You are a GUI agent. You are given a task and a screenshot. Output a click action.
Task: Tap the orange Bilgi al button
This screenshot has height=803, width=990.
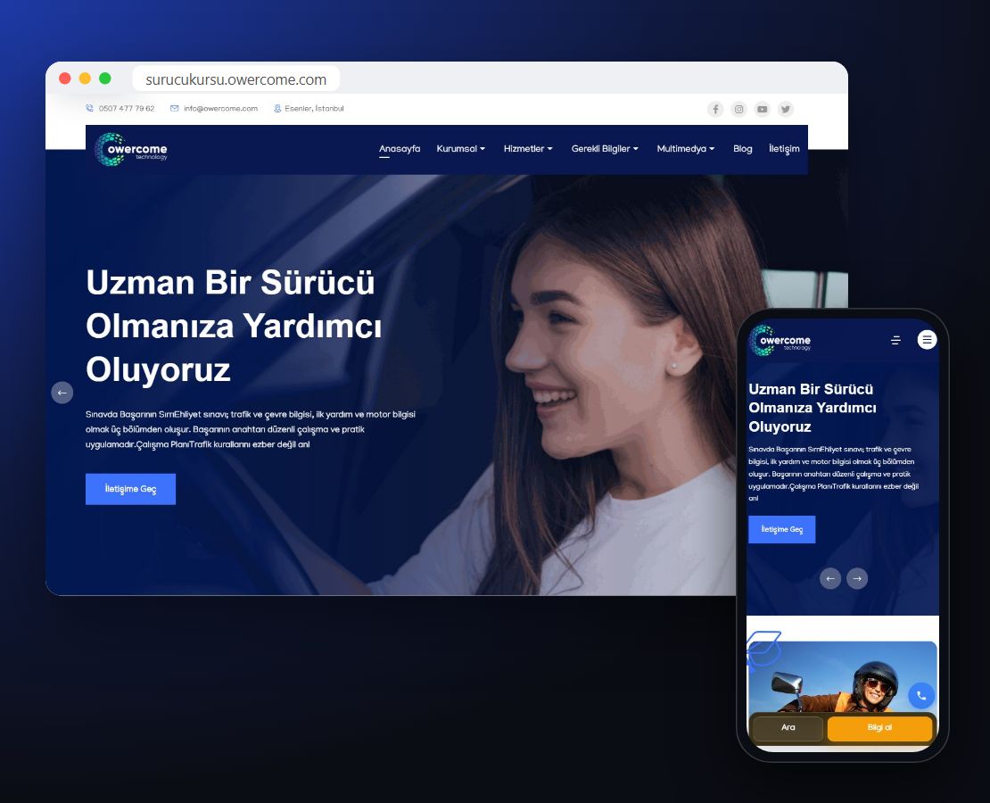pyautogui.click(x=879, y=728)
